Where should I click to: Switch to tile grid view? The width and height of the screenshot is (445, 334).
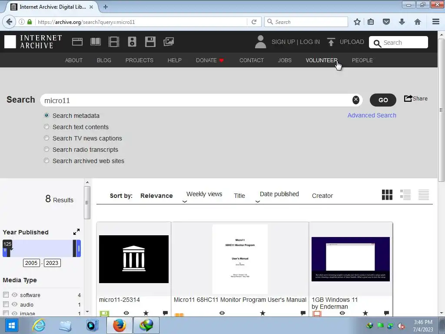(387, 195)
